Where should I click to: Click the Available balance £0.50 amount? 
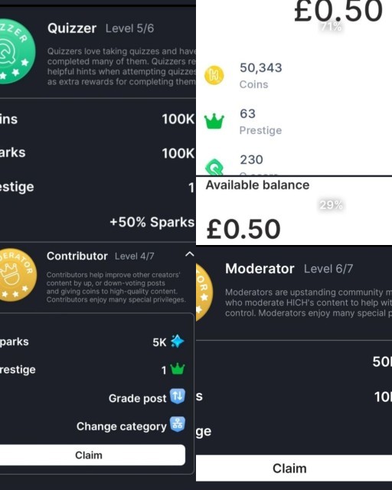coord(243,229)
